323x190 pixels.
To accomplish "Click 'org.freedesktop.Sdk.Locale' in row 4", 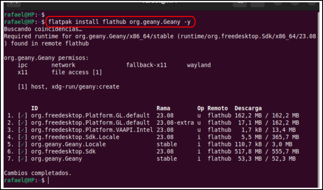I will 75,137.
